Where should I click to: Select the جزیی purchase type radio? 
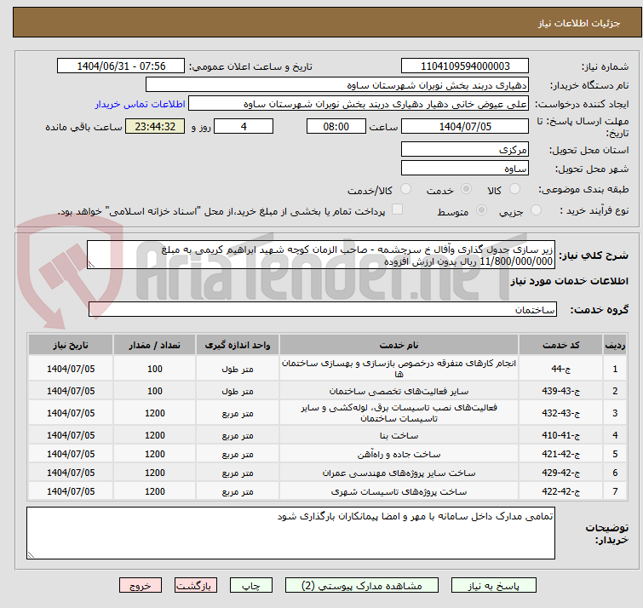click(x=536, y=210)
